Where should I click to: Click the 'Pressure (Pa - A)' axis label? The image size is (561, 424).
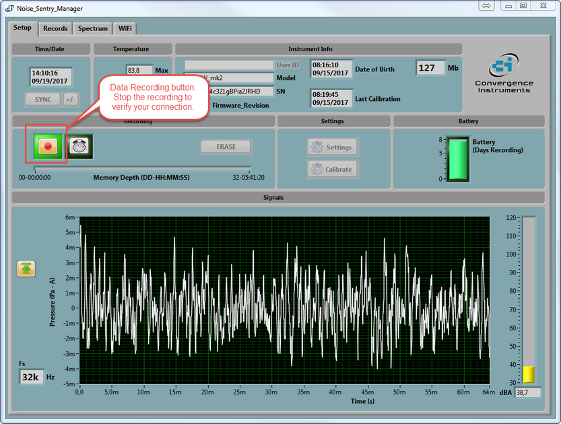pyautogui.click(x=53, y=302)
